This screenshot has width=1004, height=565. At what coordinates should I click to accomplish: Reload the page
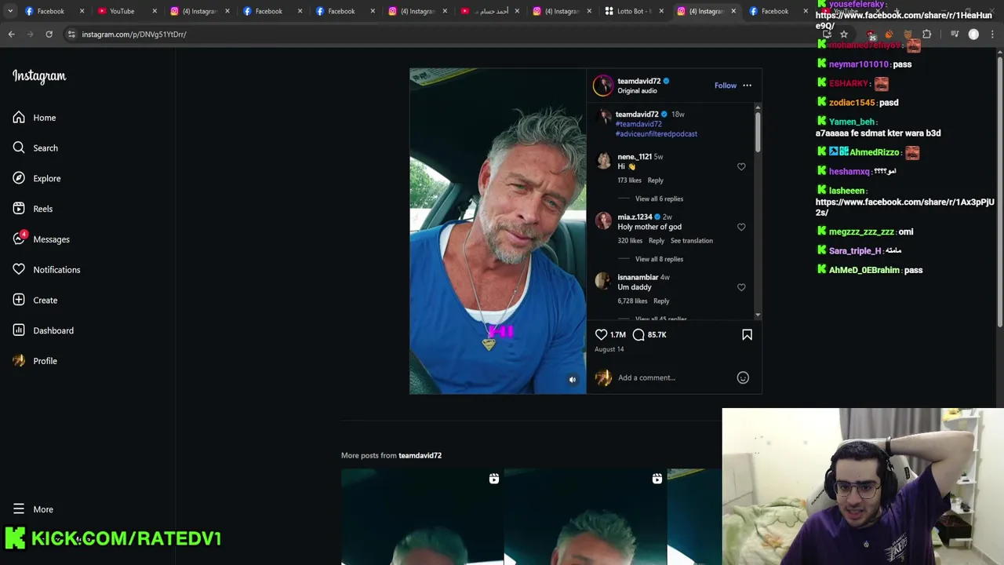coord(49,35)
